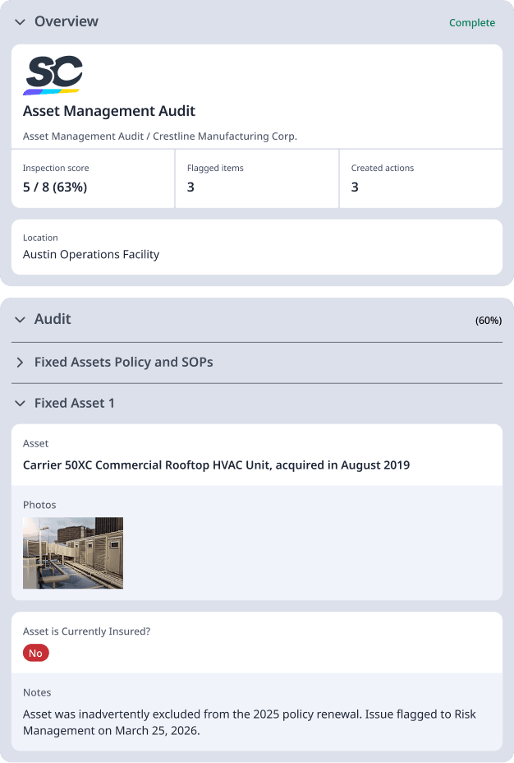The height and width of the screenshot is (763, 514).
Task: Click the chevron beside Fixed Asset 1
Action: (20, 403)
